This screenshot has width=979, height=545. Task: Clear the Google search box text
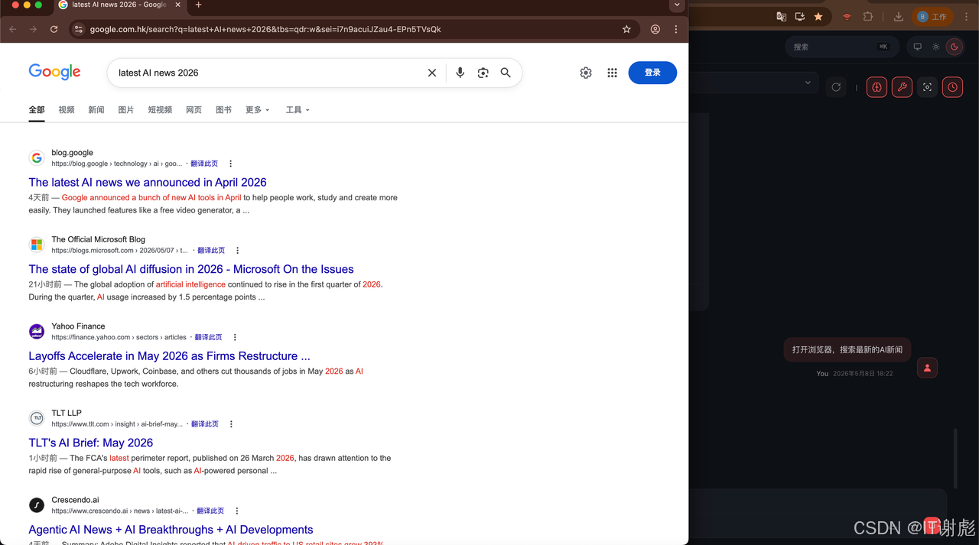pos(432,73)
